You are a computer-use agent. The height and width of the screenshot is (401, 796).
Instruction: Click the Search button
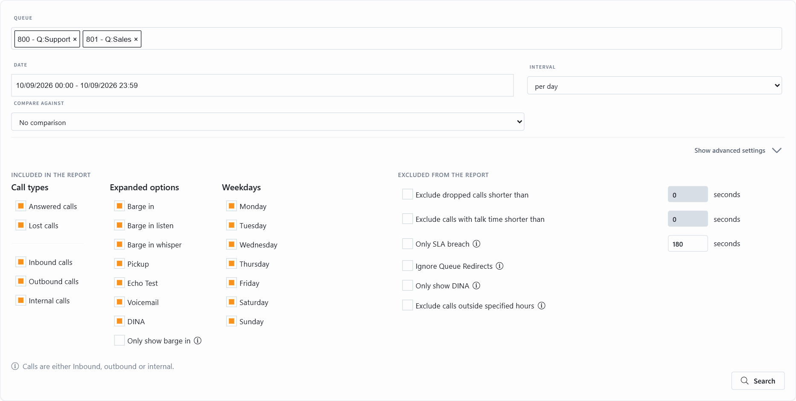coord(758,381)
